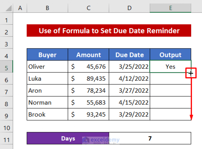Click the cell containing Norman
The height and width of the screenshot is (149, 202).
47,102
